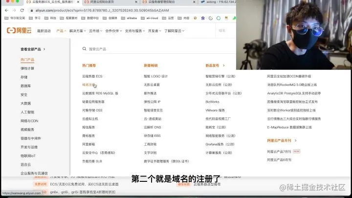Open the 华尔街见闻 bookmark folder

[x=15, y=18]
